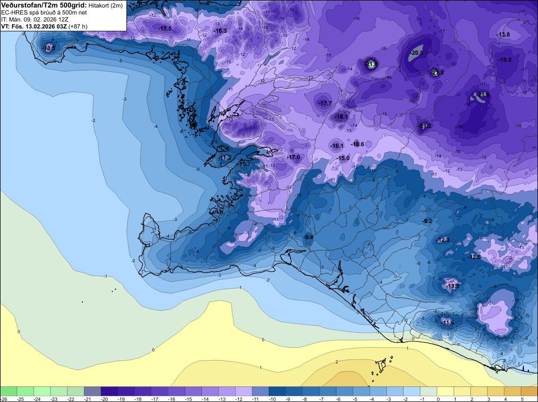
Task: Click the -16.1 temperature label on map
Action: [x=337, y=146]
